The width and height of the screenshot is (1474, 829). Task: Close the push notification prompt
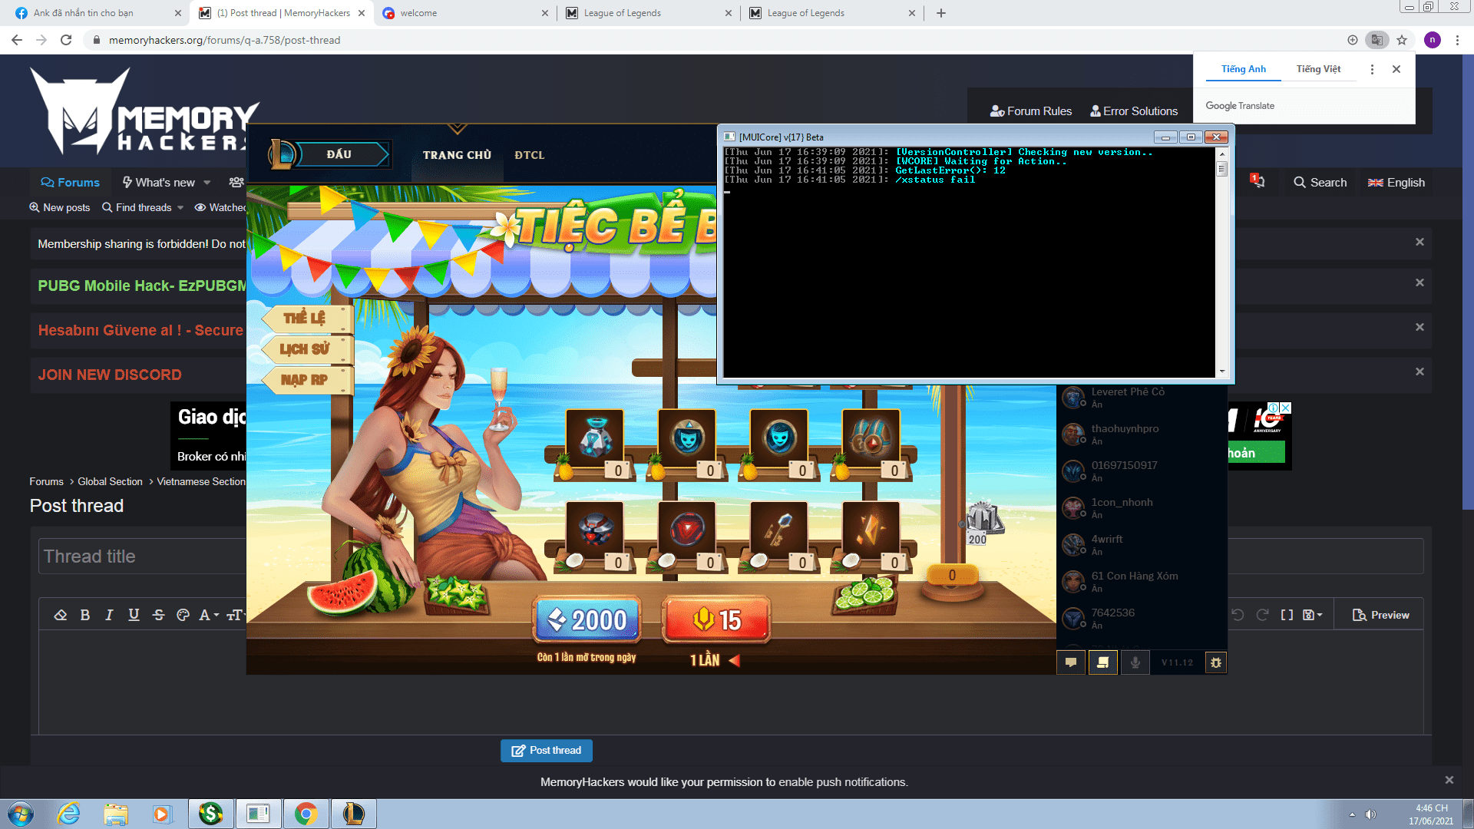pos(1449,780)
